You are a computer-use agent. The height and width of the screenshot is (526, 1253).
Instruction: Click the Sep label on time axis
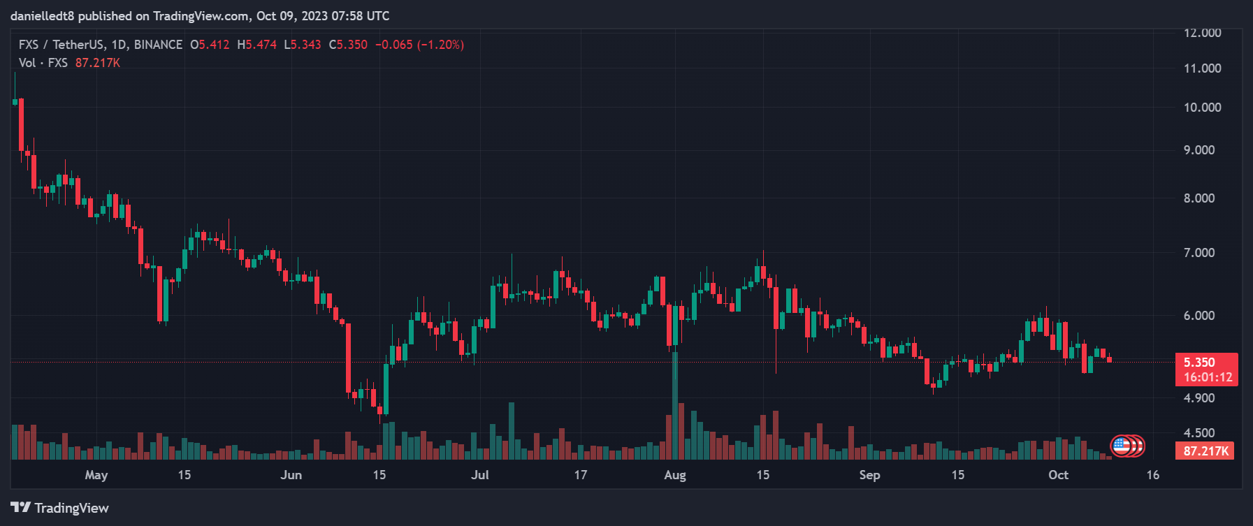(869, 475)
